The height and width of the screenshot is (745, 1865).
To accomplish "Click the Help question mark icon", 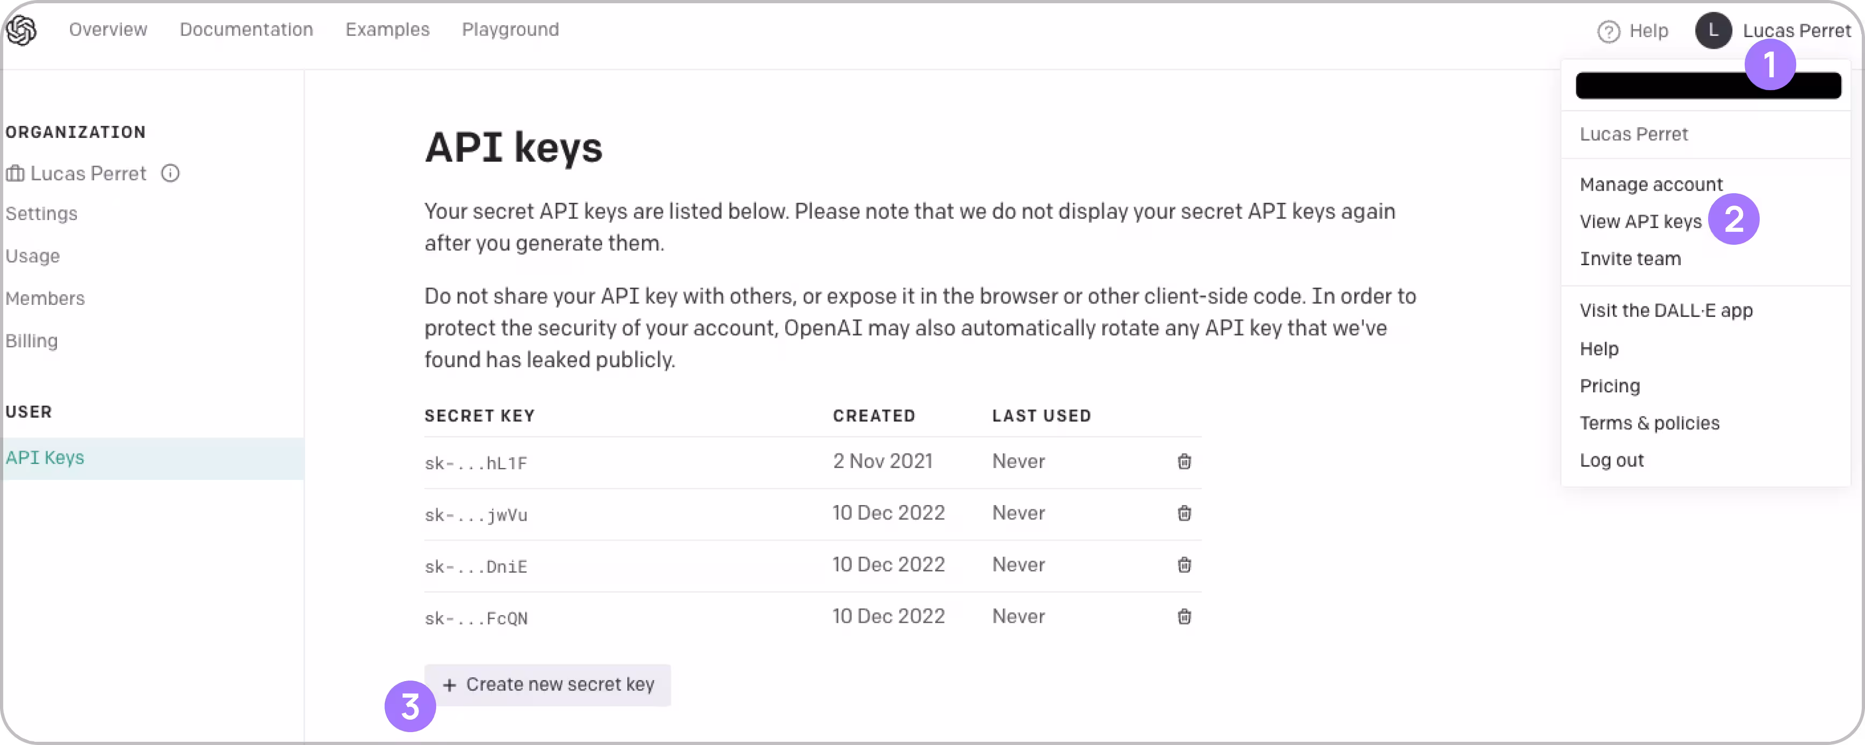I will point(1608,31).
